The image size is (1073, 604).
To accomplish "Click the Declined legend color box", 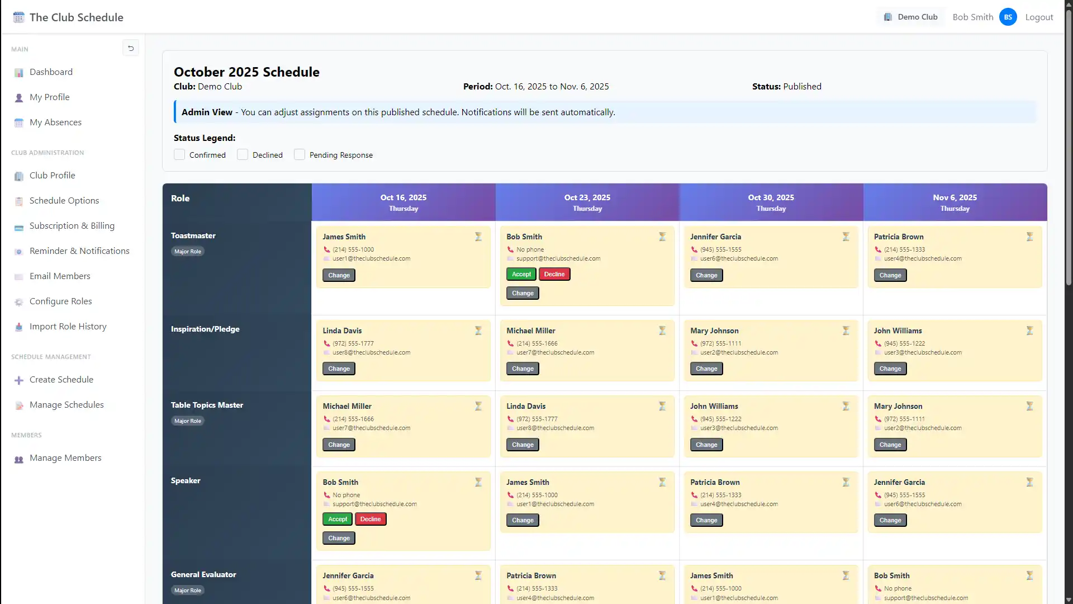I will [x=243, y=155].
